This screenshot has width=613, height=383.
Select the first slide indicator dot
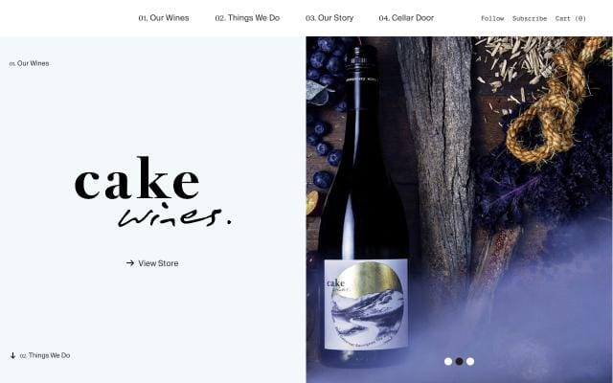tap(448, 362)
